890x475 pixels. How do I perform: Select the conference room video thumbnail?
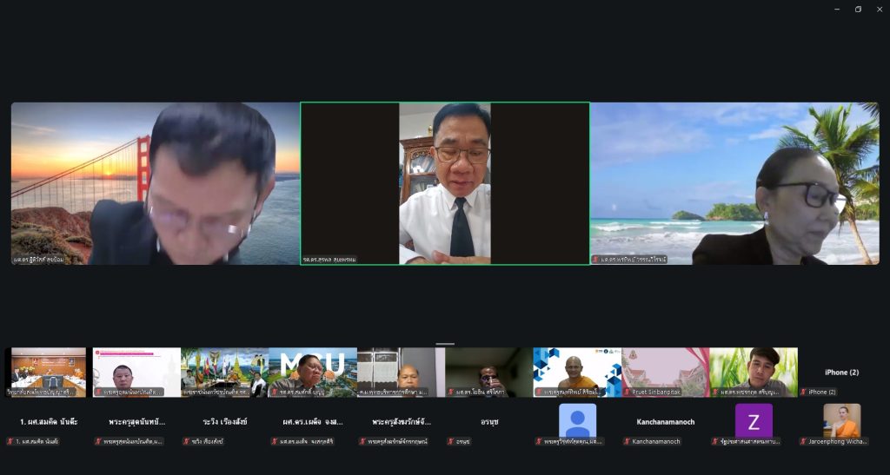click(48, 372)
